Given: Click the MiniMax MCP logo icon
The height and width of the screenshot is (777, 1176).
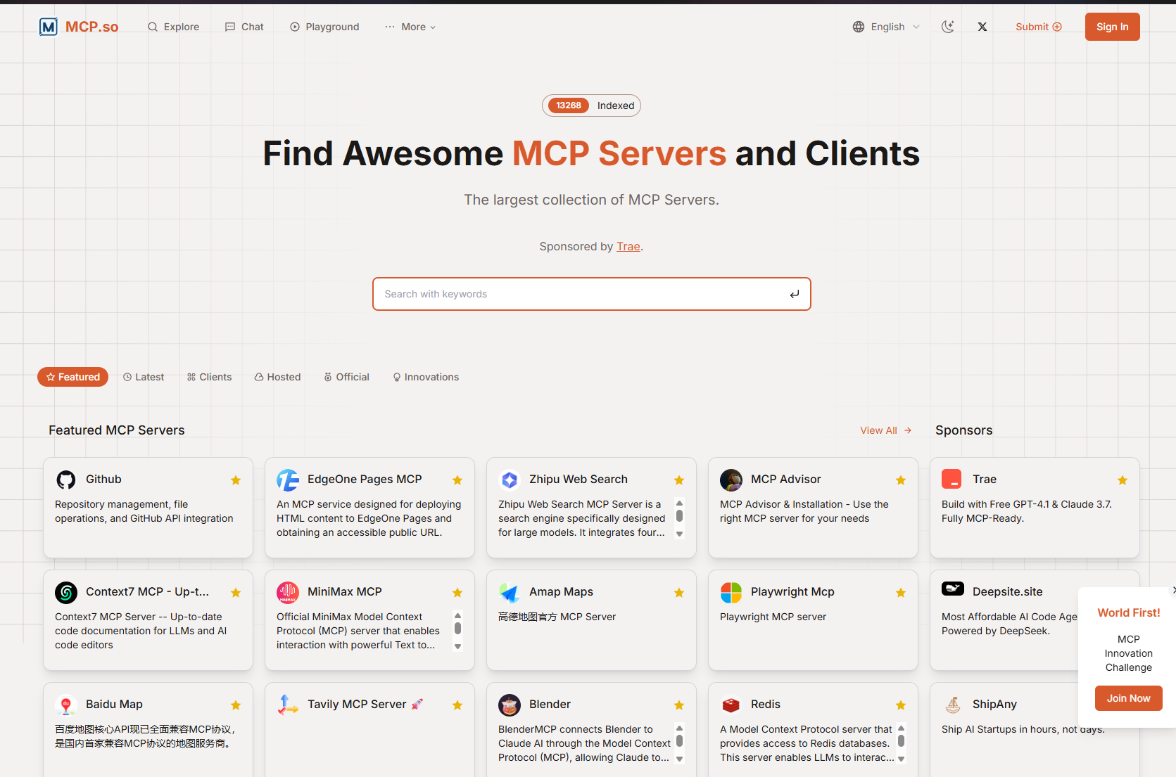Looking at the screenshot, I should 288,592.
